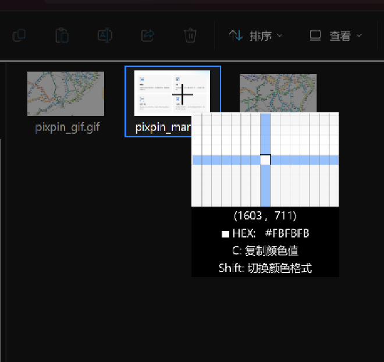The image size is (384, 362).
Task: Select the highlighted pixpin_mar file thumbnail
Action: [172, 93]
